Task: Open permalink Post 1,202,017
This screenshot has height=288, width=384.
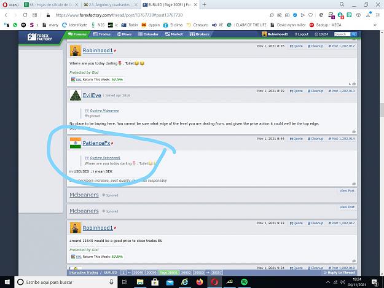Action: coord(342,223)
